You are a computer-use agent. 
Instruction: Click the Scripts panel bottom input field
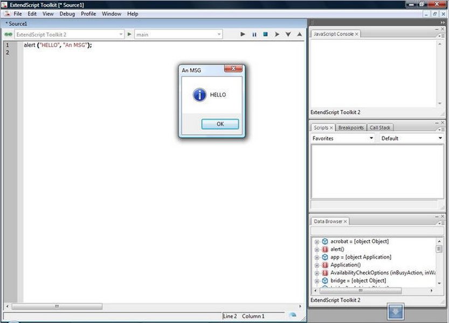[x=374, y=205]
